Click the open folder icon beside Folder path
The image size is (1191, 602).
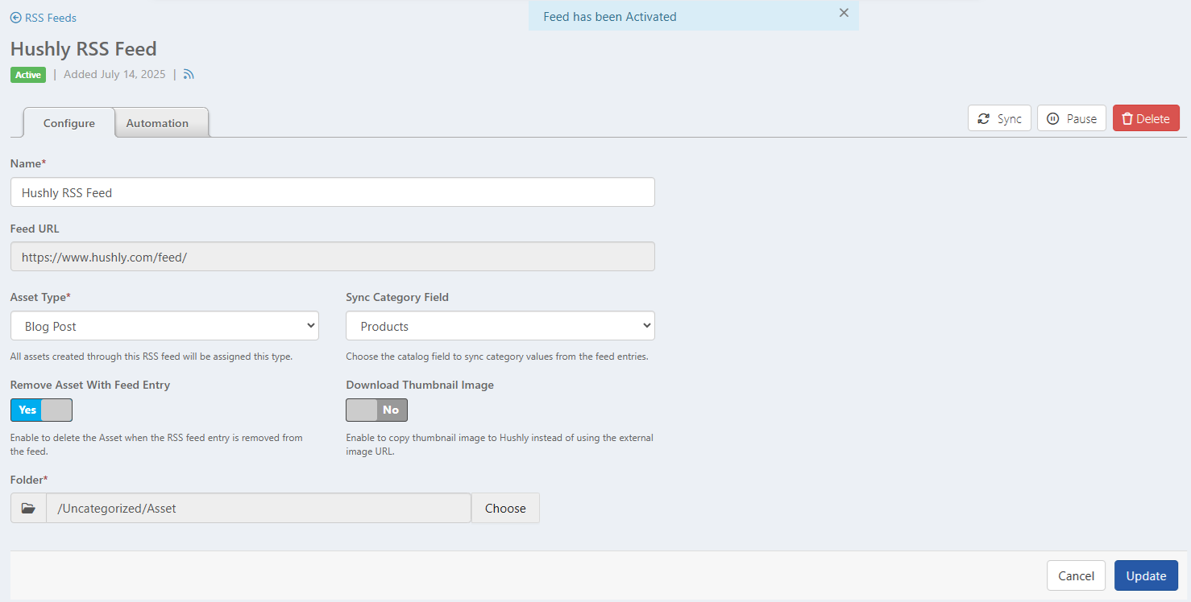click(28, 508)
